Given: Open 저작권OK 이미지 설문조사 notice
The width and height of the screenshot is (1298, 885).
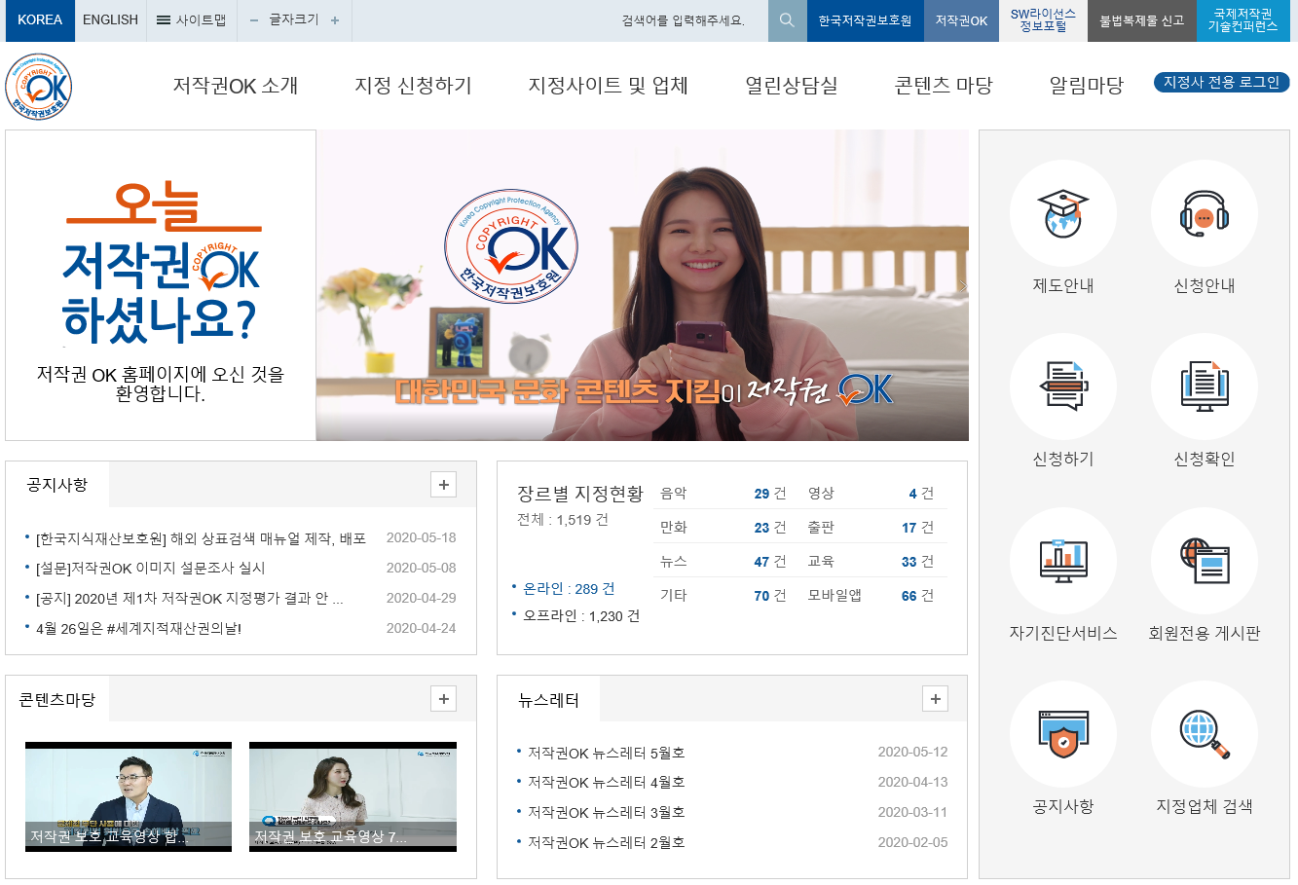Looking at the screenshot, I should 150,568.
